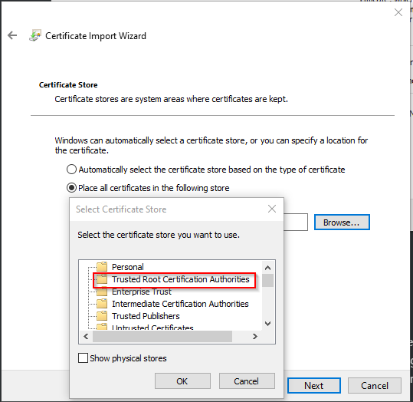Viewport: 413px width, 402px height.
Task: Click the right arrow of the horizontal scrollbar
Action: (254, 336)
